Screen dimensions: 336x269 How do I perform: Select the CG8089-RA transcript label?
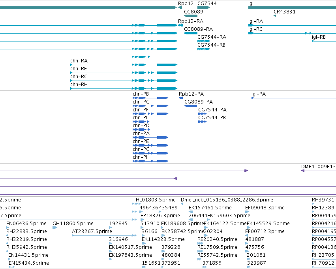coord(198,29)
